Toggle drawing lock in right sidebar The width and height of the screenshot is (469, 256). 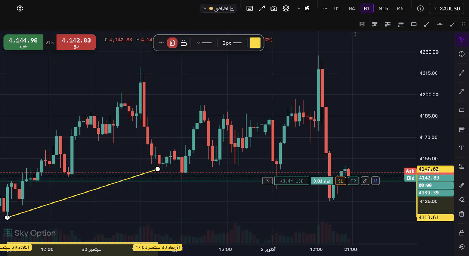coord(462,233)
